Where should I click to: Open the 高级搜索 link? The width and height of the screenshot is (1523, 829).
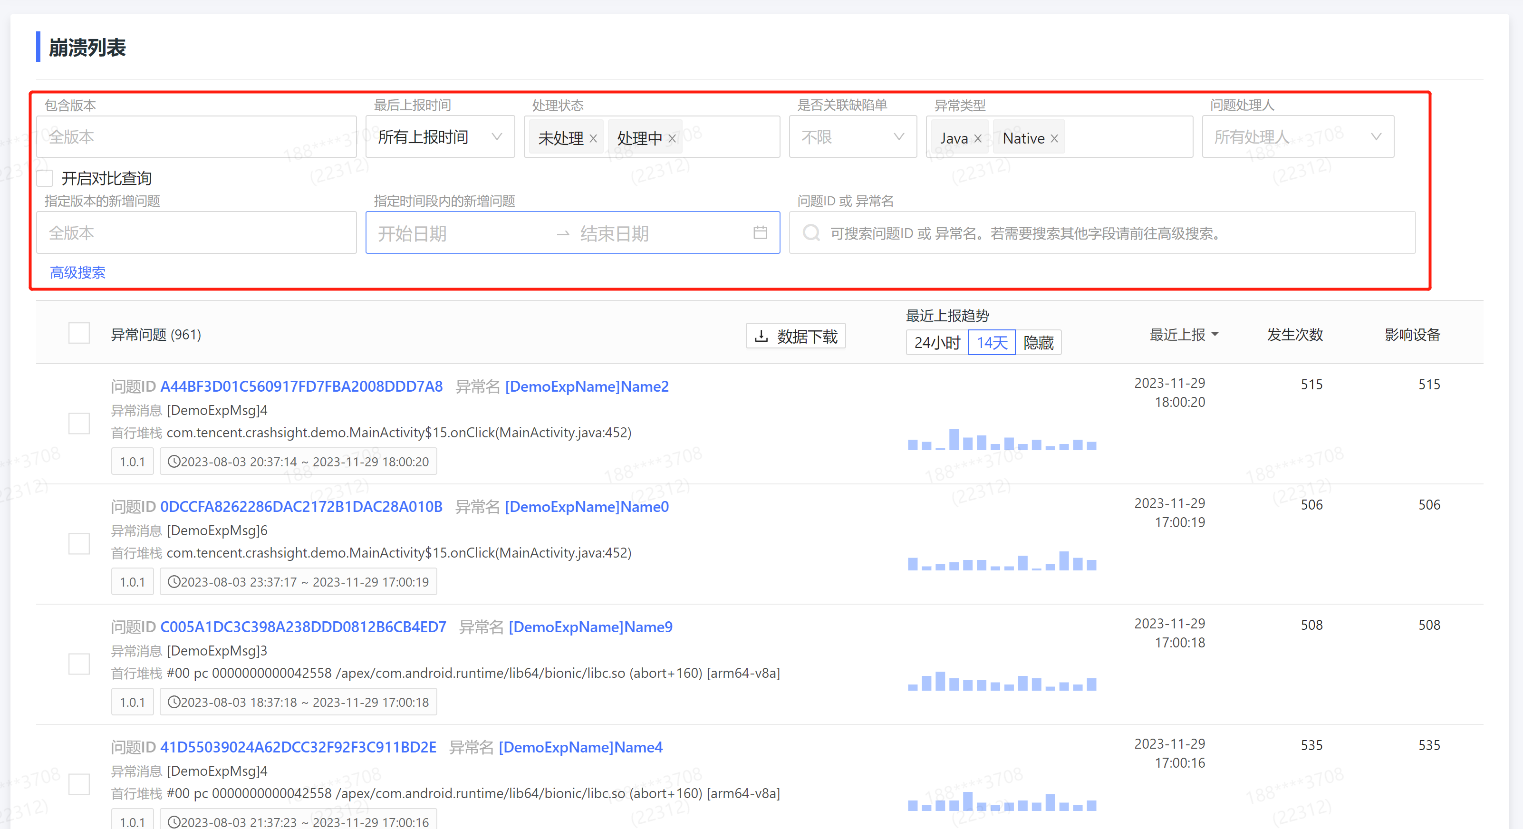[x=77, y=272]
